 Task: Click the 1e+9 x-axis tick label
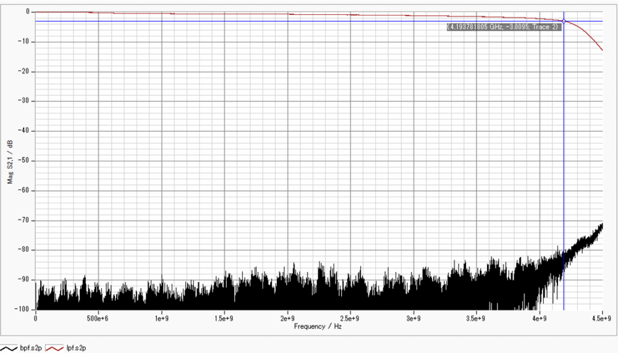pos(161,318)
